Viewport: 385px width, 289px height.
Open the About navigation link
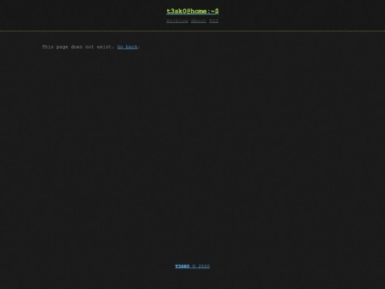tap(199, 21)
